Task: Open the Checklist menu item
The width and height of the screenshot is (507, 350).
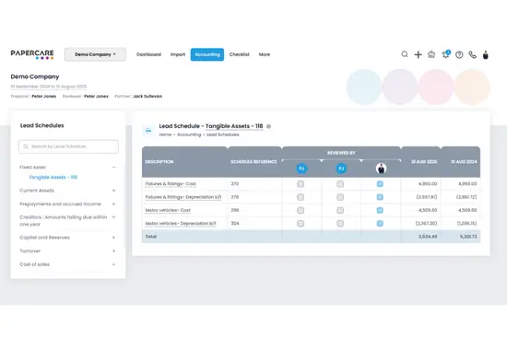Action: pyautogui.click(x=240, y=54)
